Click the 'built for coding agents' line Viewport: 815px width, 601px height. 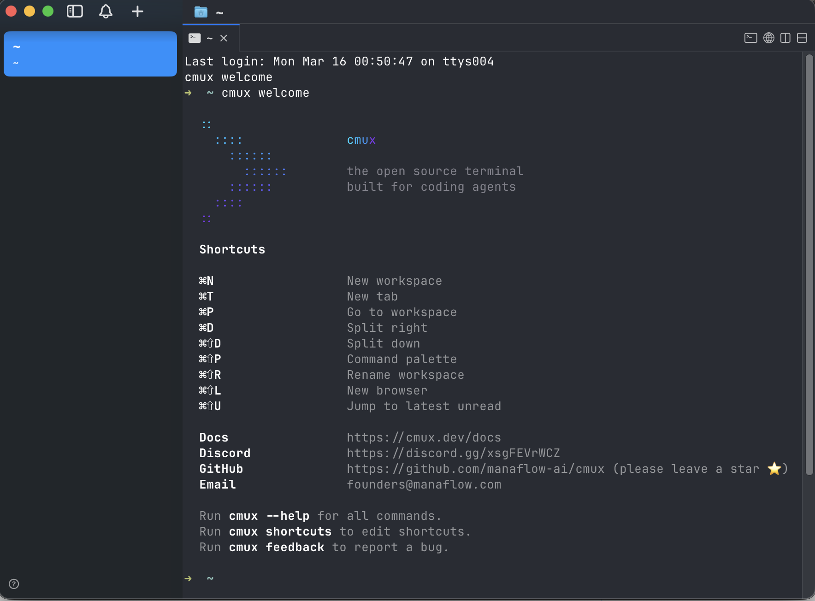click(x=431, y=187)
